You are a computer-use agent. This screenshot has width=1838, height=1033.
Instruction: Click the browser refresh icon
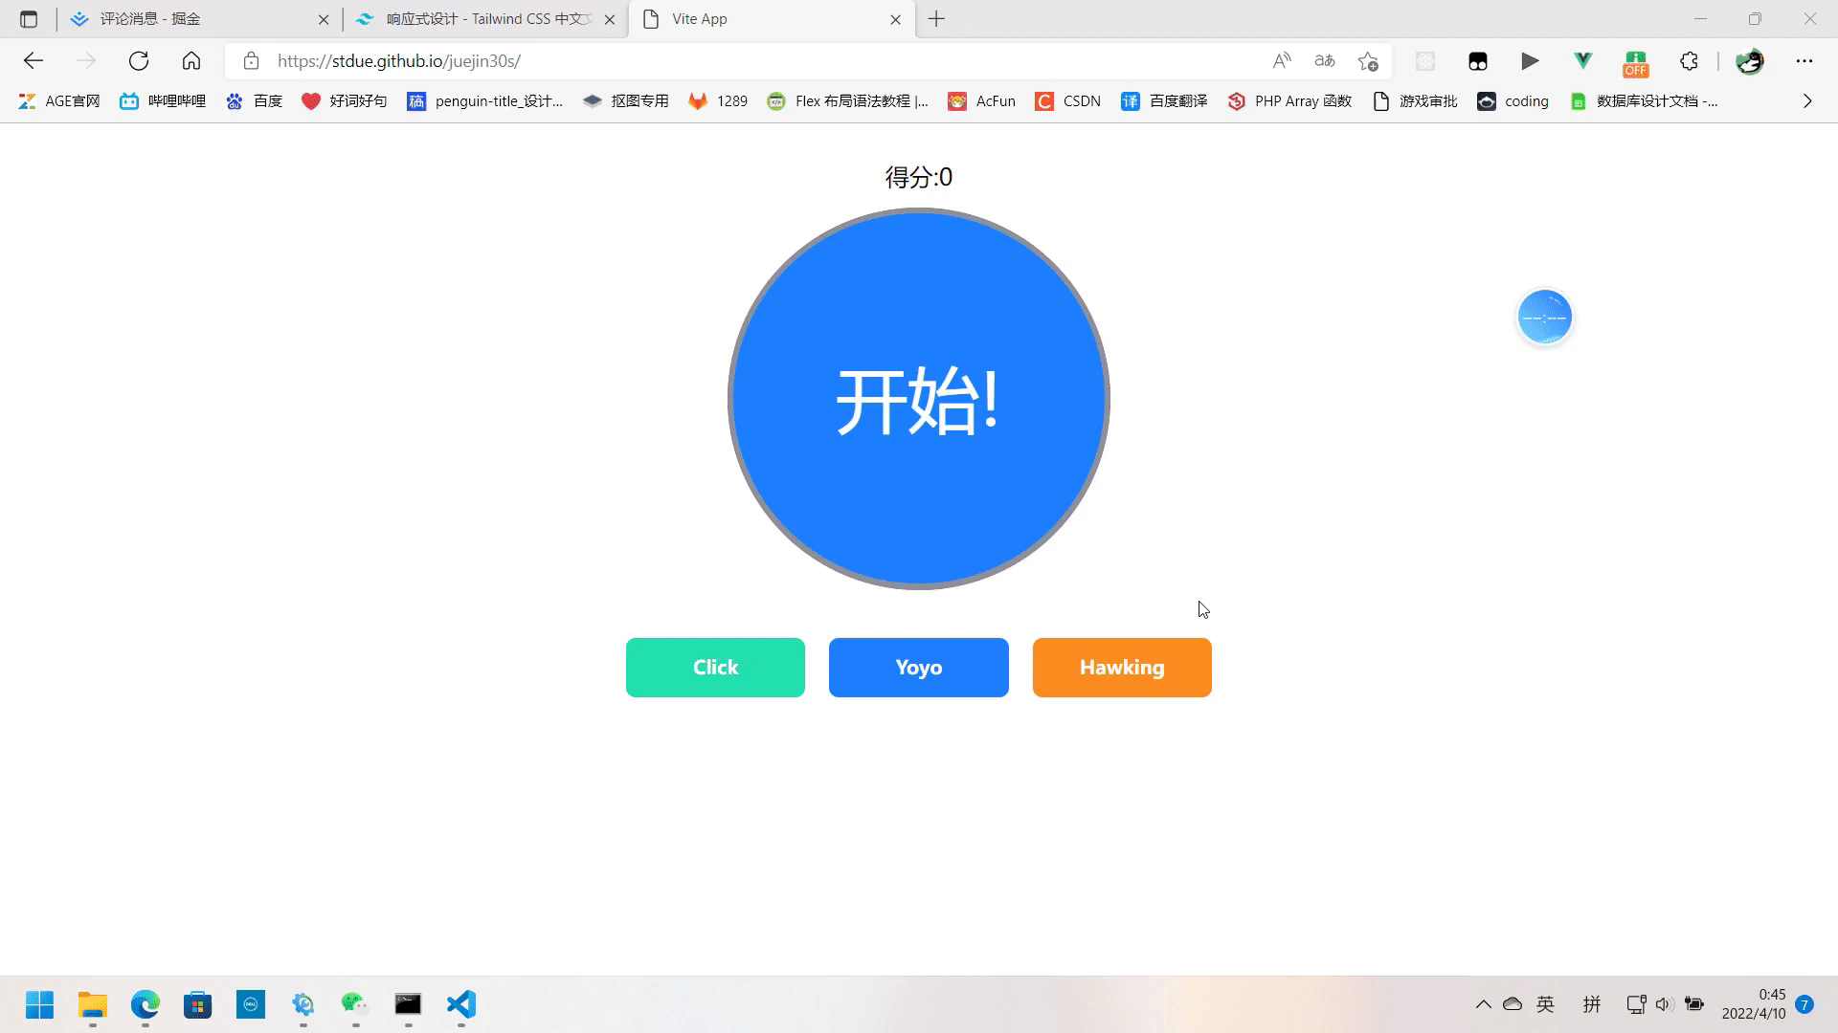point(139,61)
